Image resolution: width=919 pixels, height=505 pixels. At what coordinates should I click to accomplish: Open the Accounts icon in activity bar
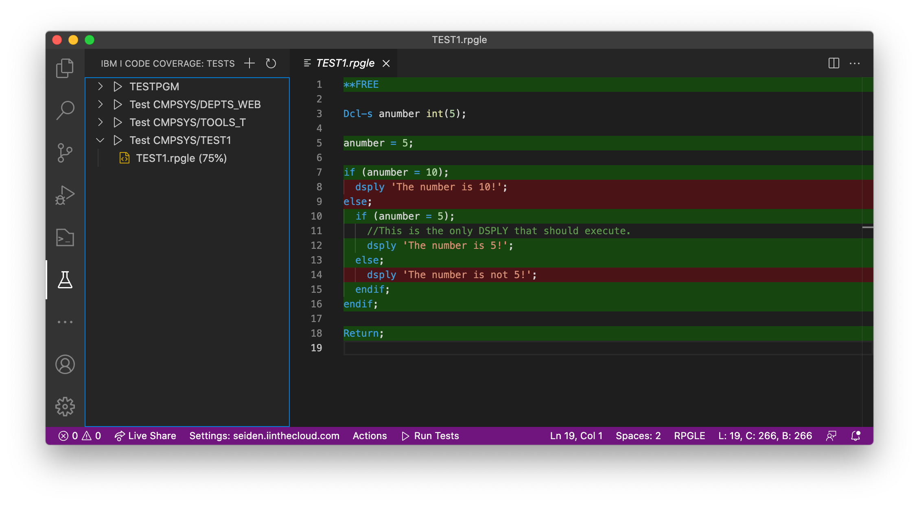[65, 365]
